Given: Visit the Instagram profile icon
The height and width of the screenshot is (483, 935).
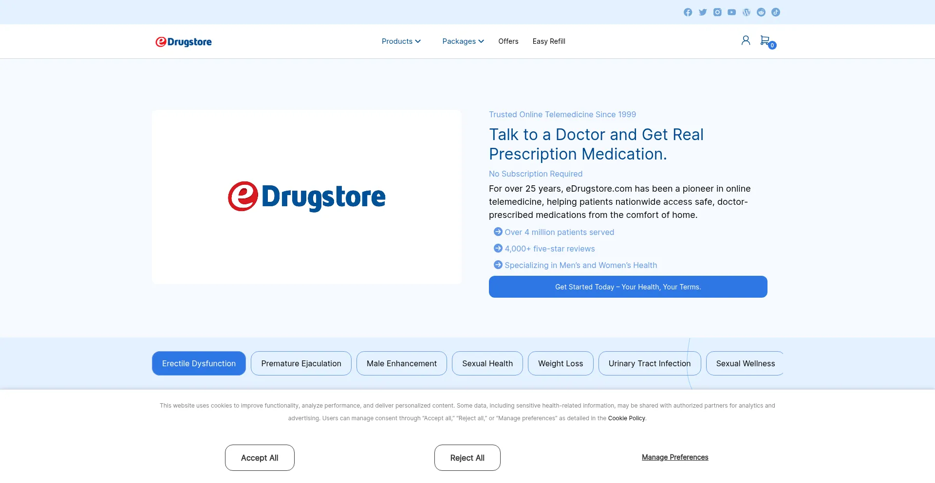Looking at the screenshot, I should pos(717,12).
